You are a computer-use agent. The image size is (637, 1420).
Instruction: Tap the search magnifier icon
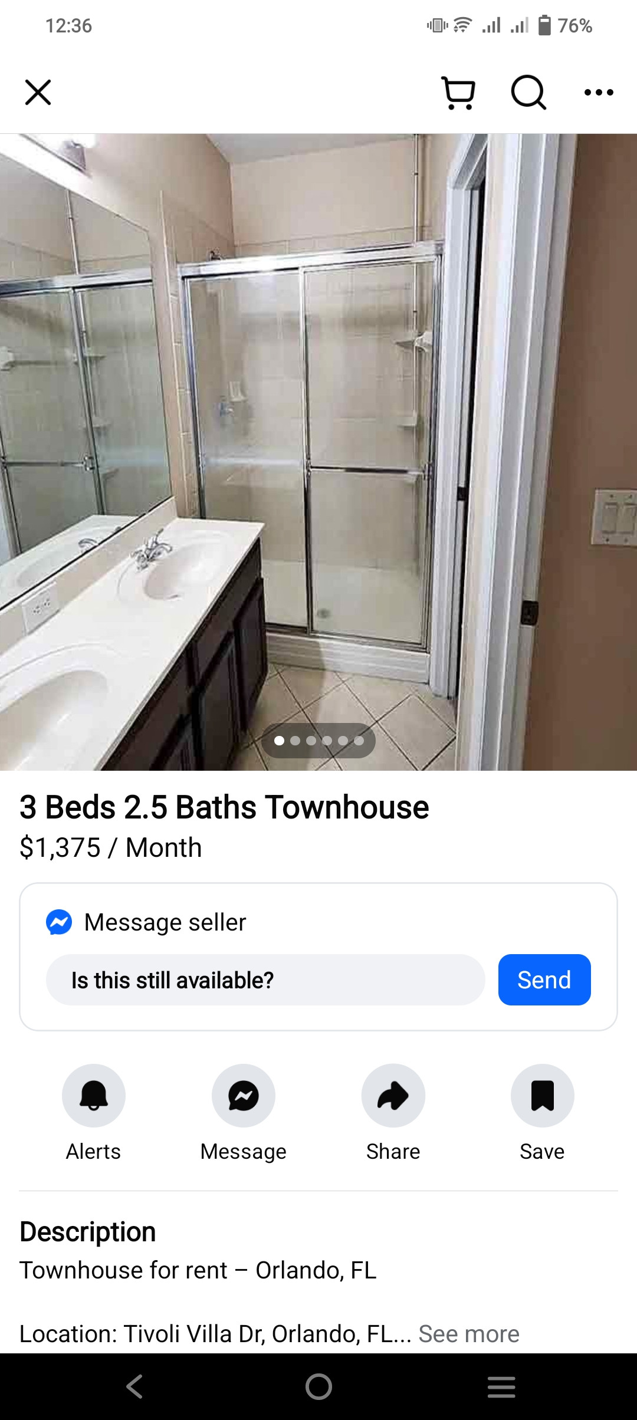(x=528, y=93)
